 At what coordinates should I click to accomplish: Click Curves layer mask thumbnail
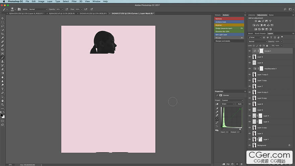[261, 51]
